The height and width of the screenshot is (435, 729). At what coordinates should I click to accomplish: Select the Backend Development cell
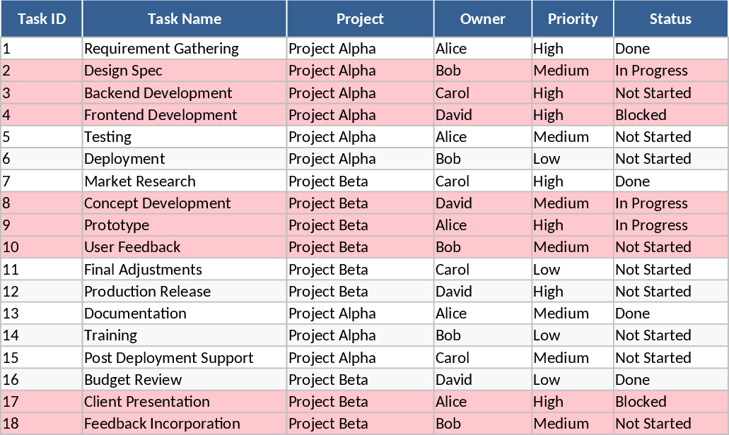(158, 93)
